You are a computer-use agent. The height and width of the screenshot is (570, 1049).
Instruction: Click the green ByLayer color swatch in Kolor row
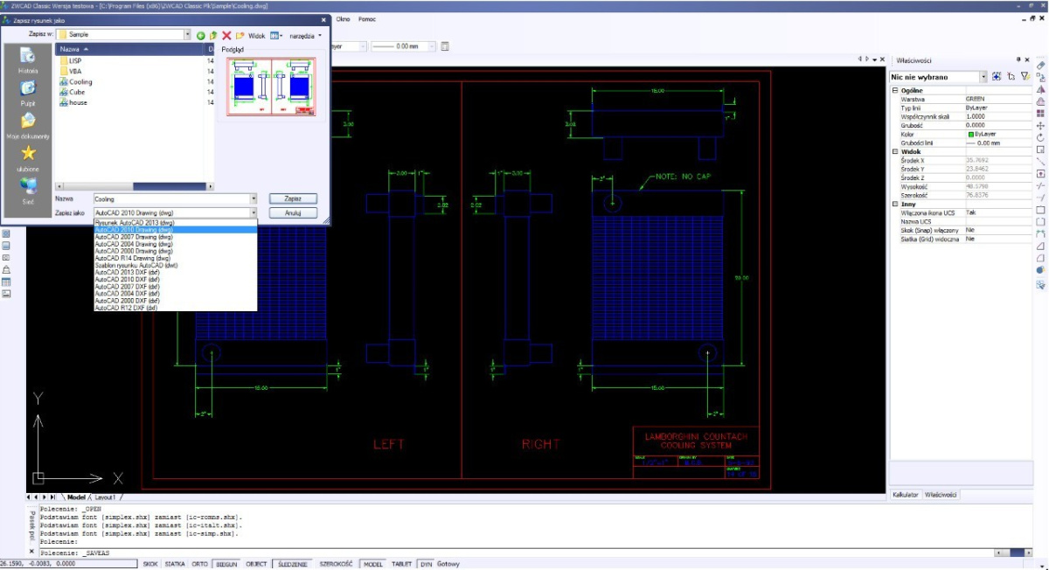[971, 134]
